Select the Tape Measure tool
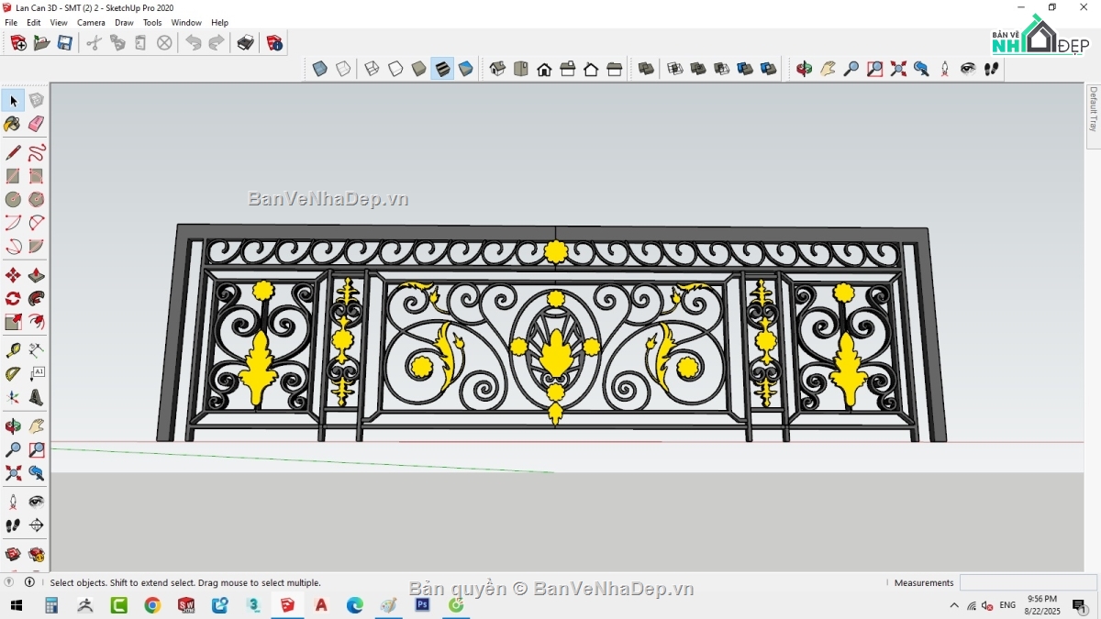The height and width of the screenshot is (619, 1101). [x=12, y=349]
